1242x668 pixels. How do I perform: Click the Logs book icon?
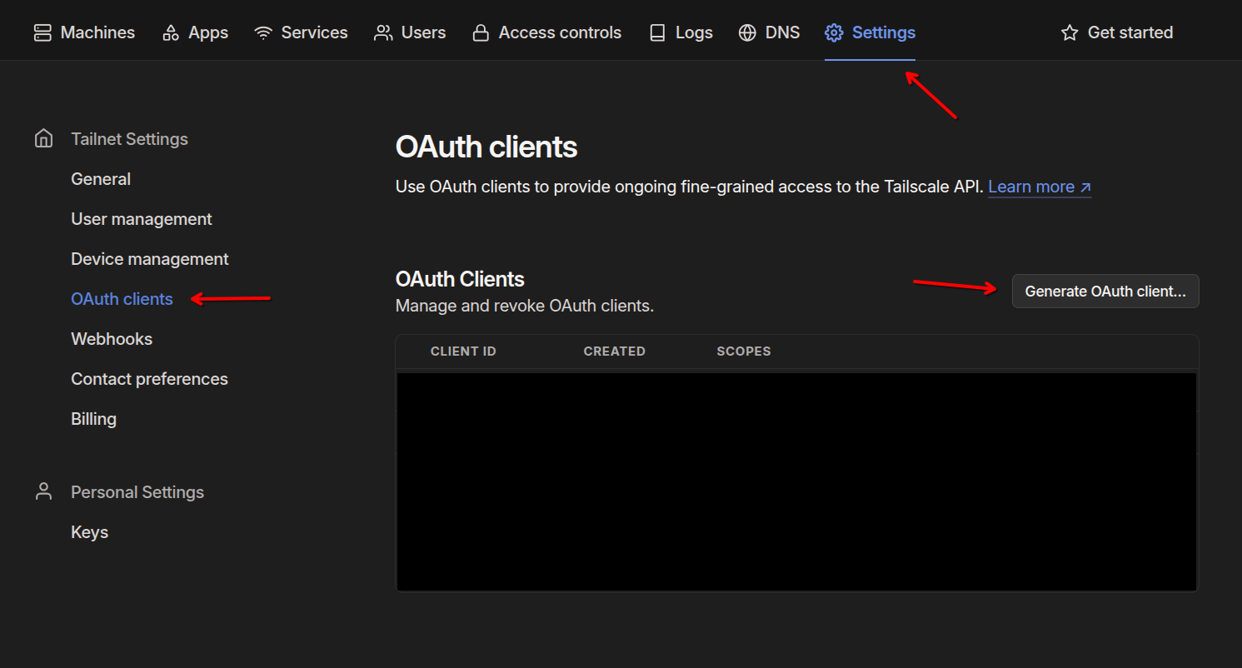click(x=657, y=32)
